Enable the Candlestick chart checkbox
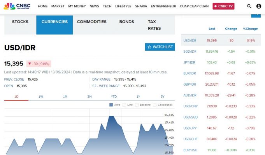The height and width of the screenshot is (155, 265). pos(155,105)
